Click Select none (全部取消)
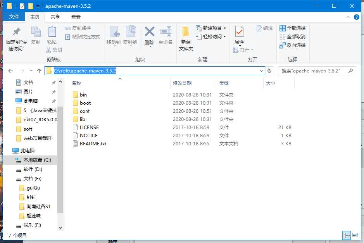The height and width of the screenshot is (243, 364). 293,37
